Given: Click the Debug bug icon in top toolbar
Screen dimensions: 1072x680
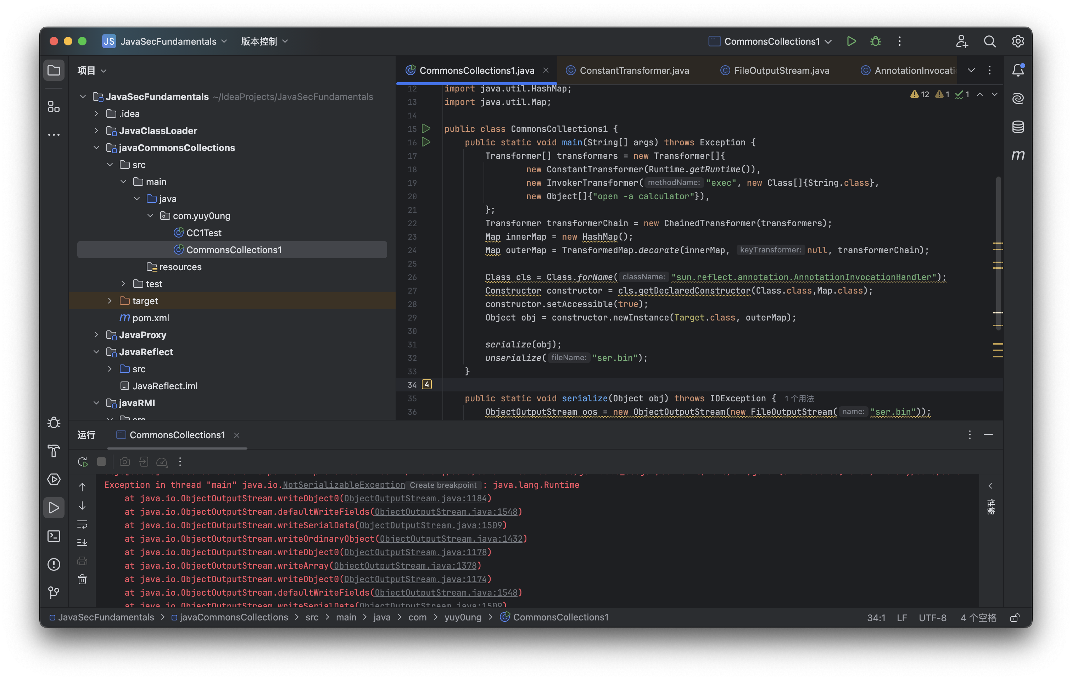Looking at the screenshot, I should (875, 41).
